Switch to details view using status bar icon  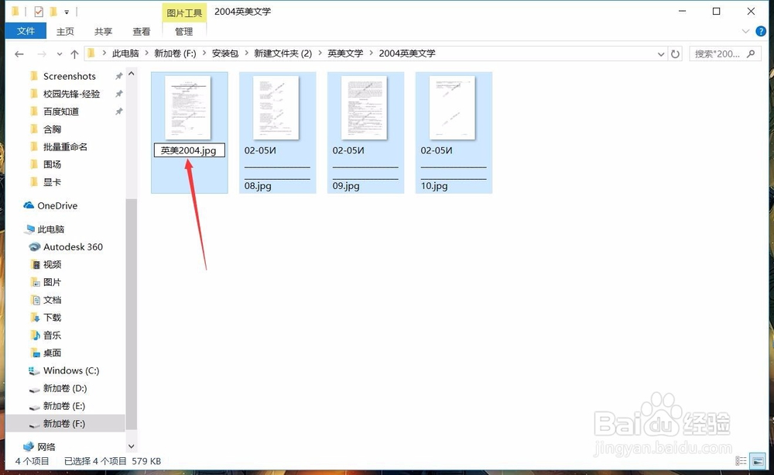pyautogui.click(x=740, y=461)
